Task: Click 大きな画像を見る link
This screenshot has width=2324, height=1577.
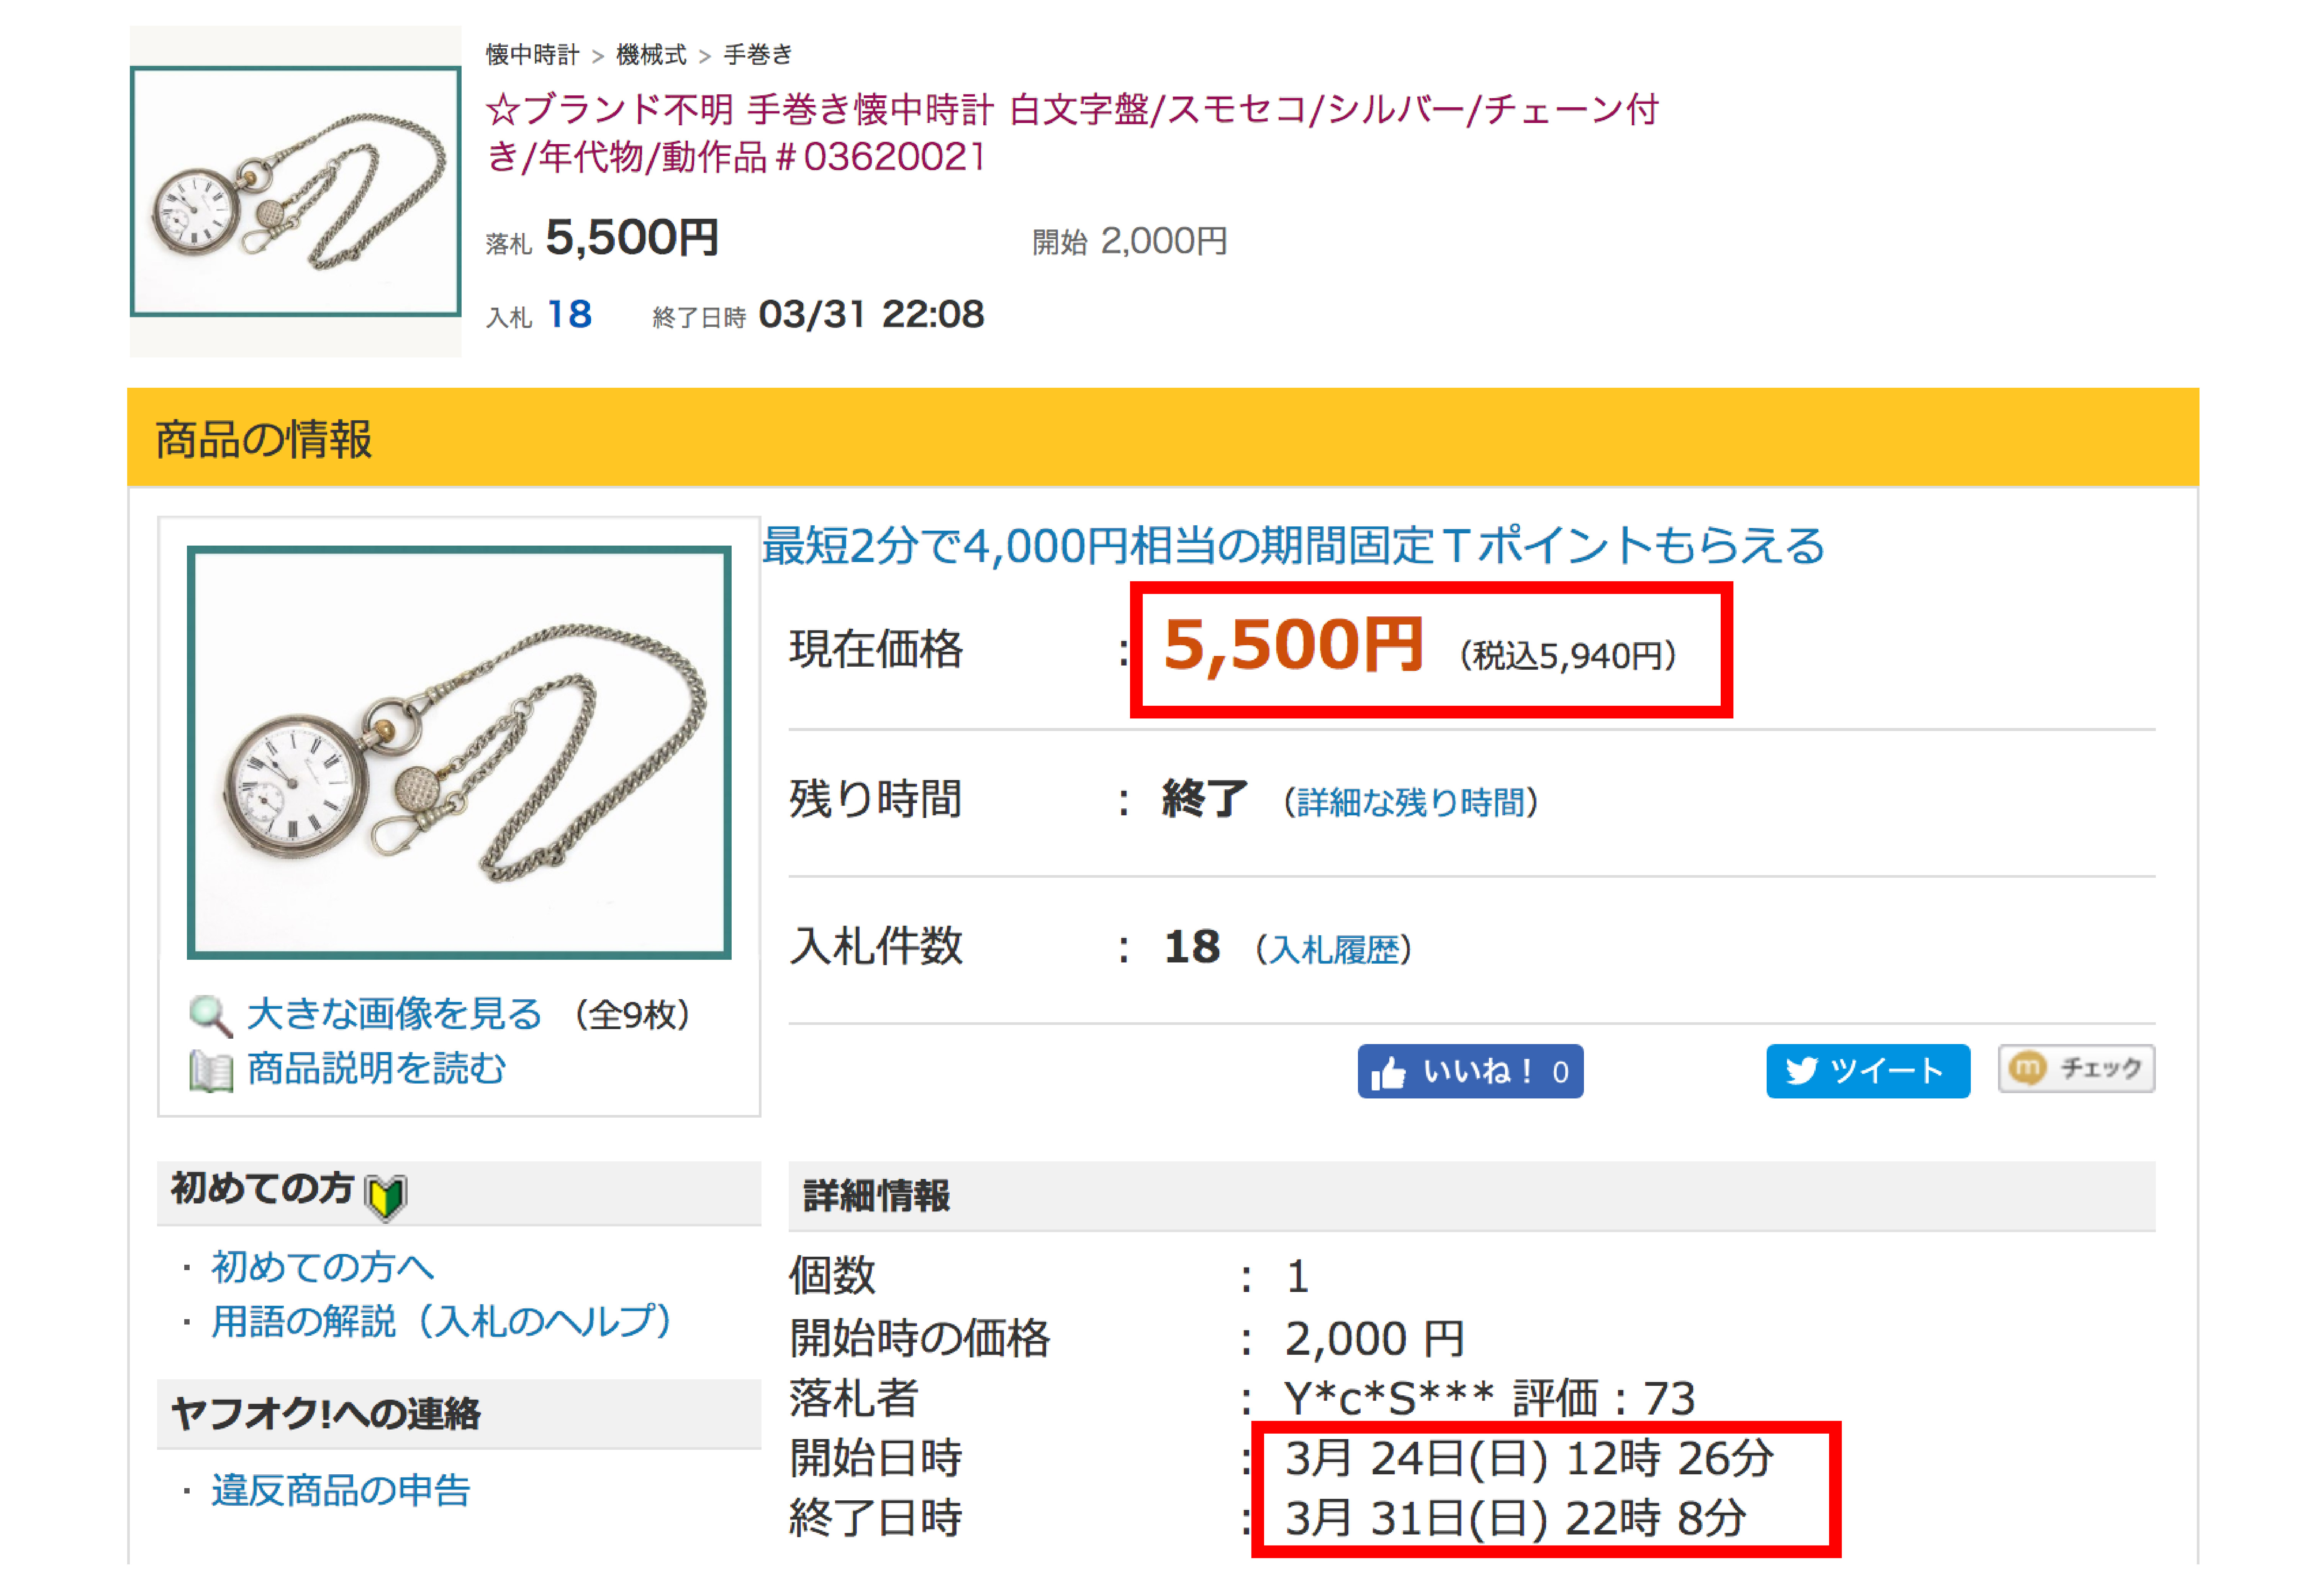Action: point(394,1014)
